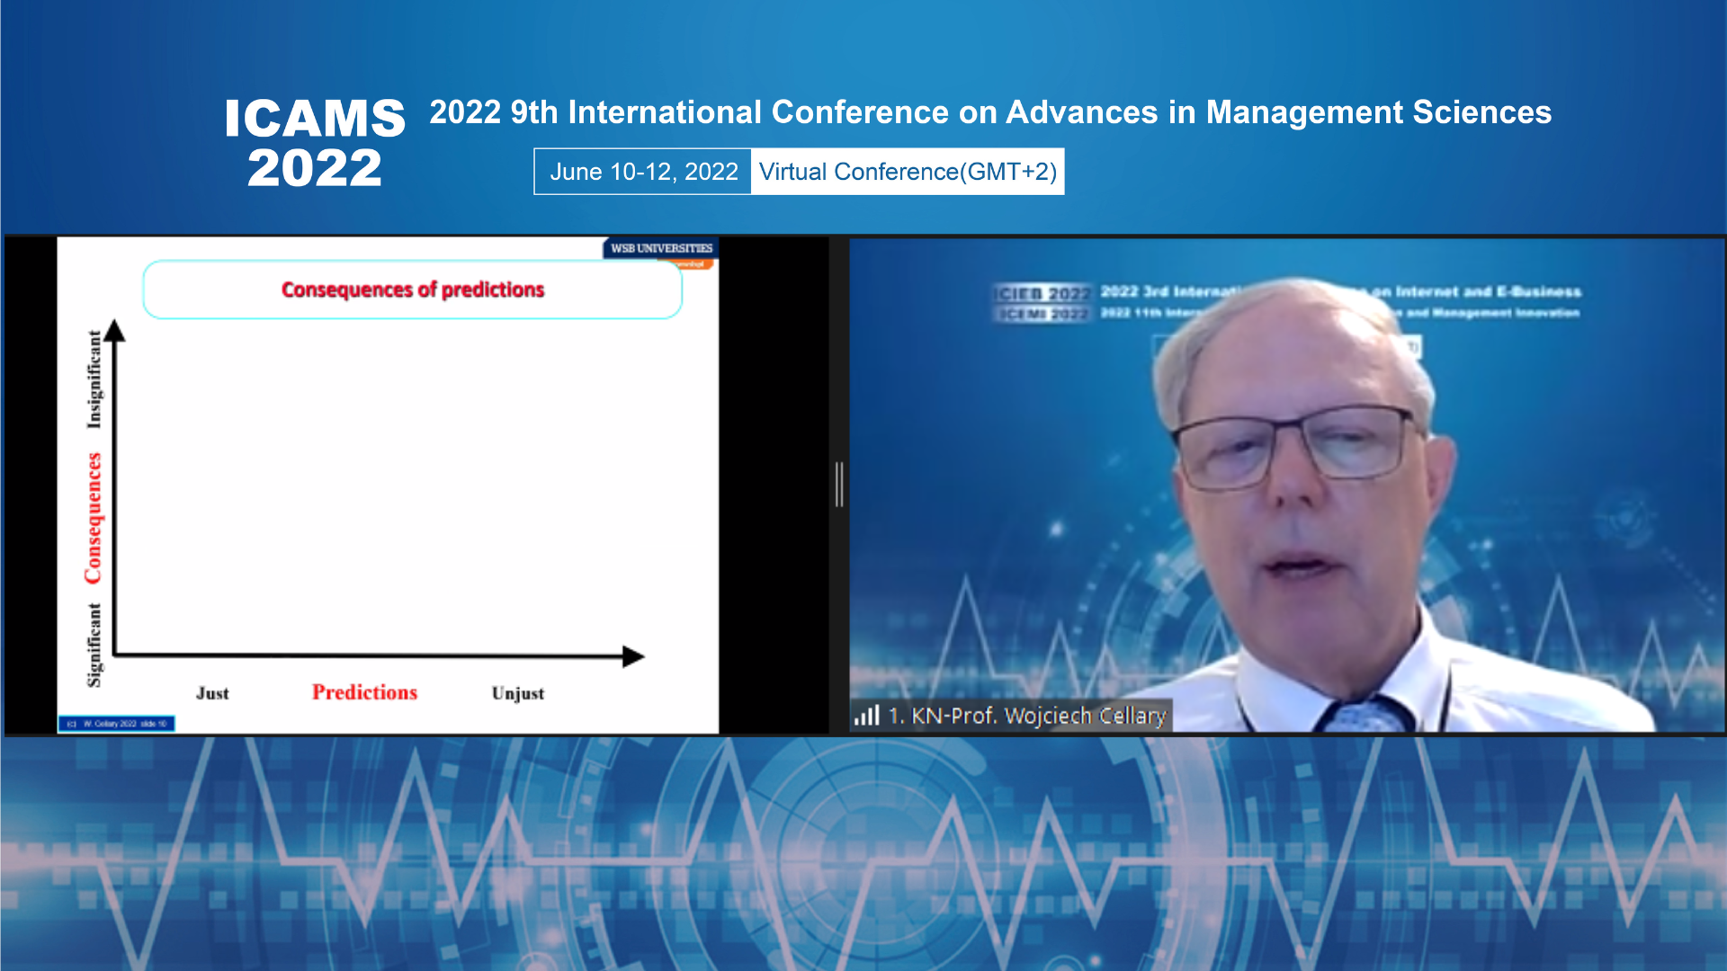Click the conference title header text
1727x971 pixels.
989,112
